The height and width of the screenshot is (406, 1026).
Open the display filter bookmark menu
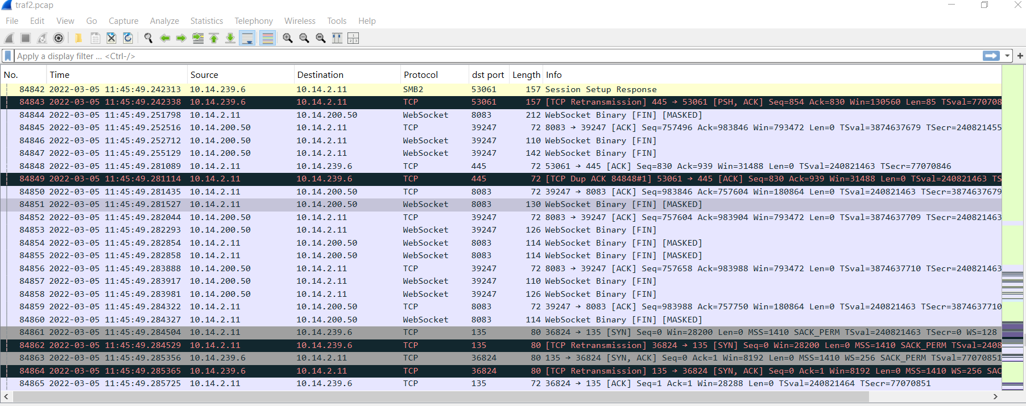coord(8,56)
